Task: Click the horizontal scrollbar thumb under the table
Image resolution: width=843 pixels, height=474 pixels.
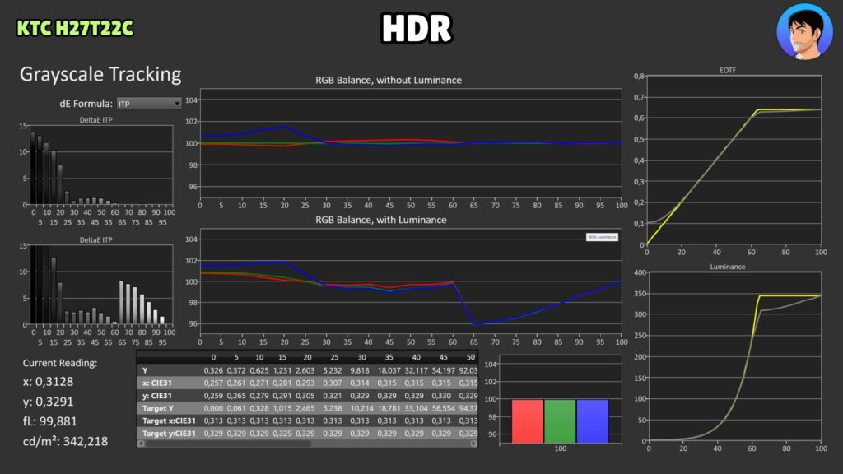Action: 228,444
